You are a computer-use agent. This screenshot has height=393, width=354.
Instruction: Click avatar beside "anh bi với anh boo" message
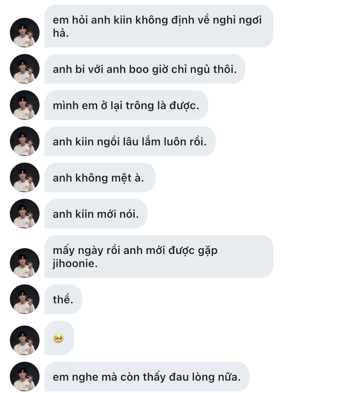[x=25, y=69]
